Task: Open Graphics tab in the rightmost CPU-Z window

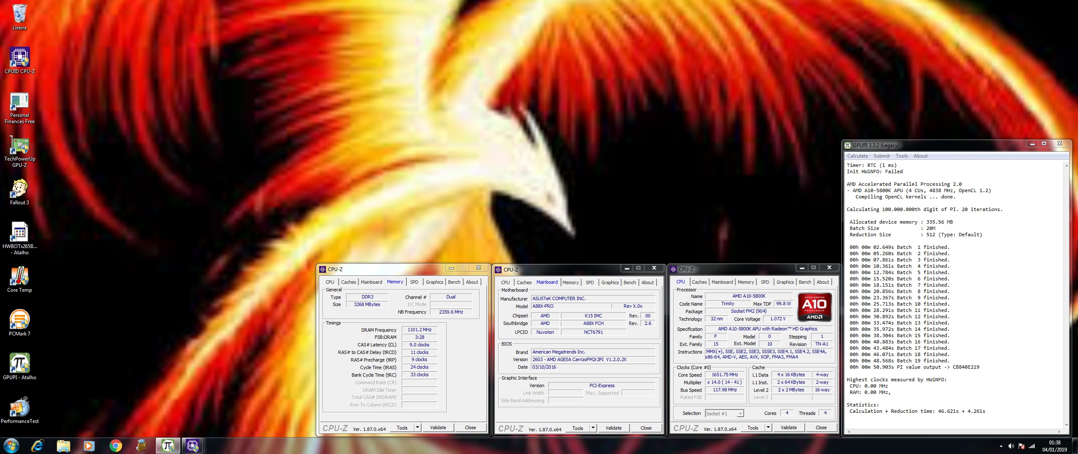Action: [x=785, y=282]
